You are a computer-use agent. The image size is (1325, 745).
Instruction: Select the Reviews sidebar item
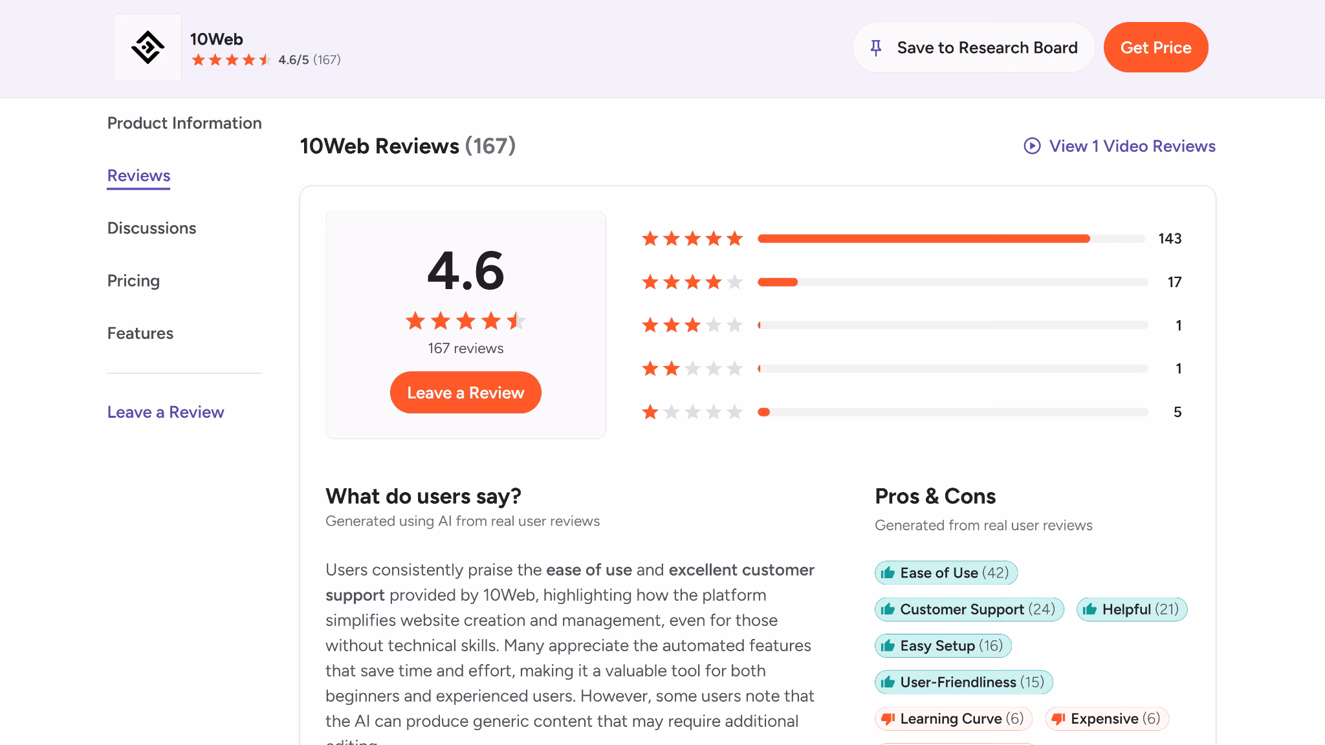pyautogui.click(x=138, y=176)
